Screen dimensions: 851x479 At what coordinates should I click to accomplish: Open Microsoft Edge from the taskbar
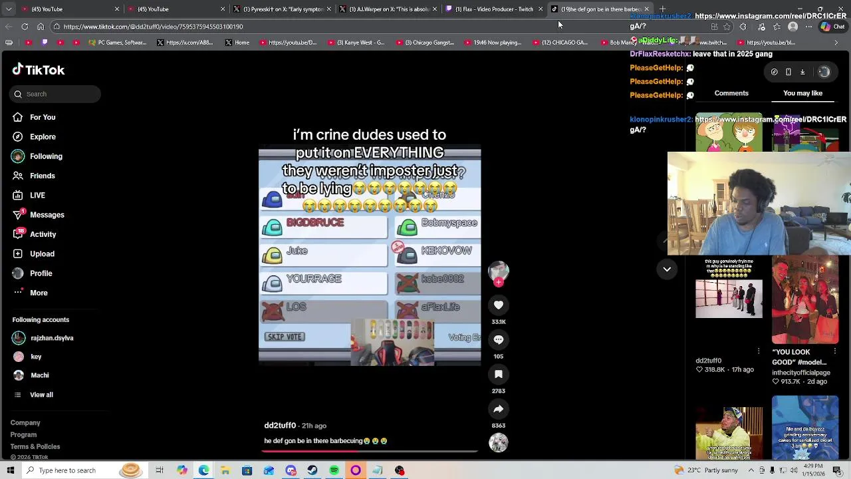click(203, 470)
